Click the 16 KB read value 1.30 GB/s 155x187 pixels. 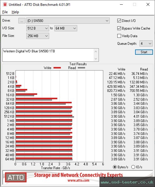[141, 95]
